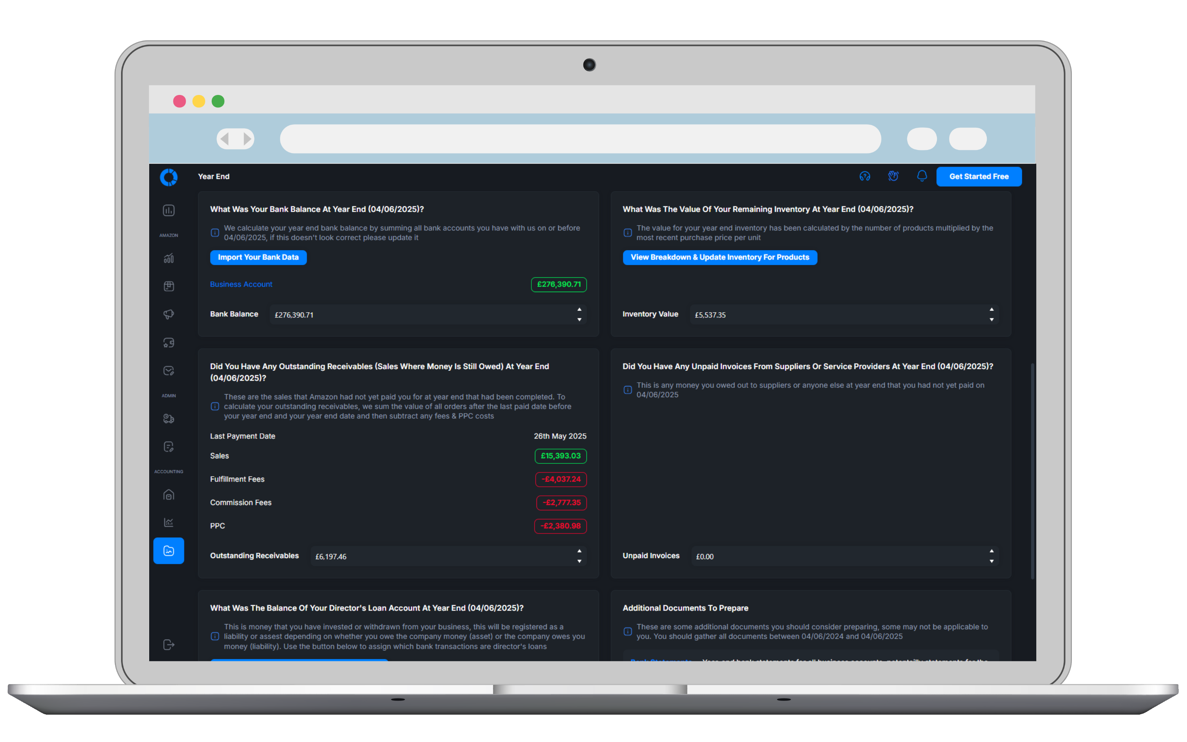Click the '26th May 2025' last payment date
Screen dimensions: 1187x742
coord(559,436)
